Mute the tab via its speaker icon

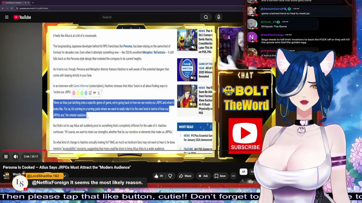[25, 3]
